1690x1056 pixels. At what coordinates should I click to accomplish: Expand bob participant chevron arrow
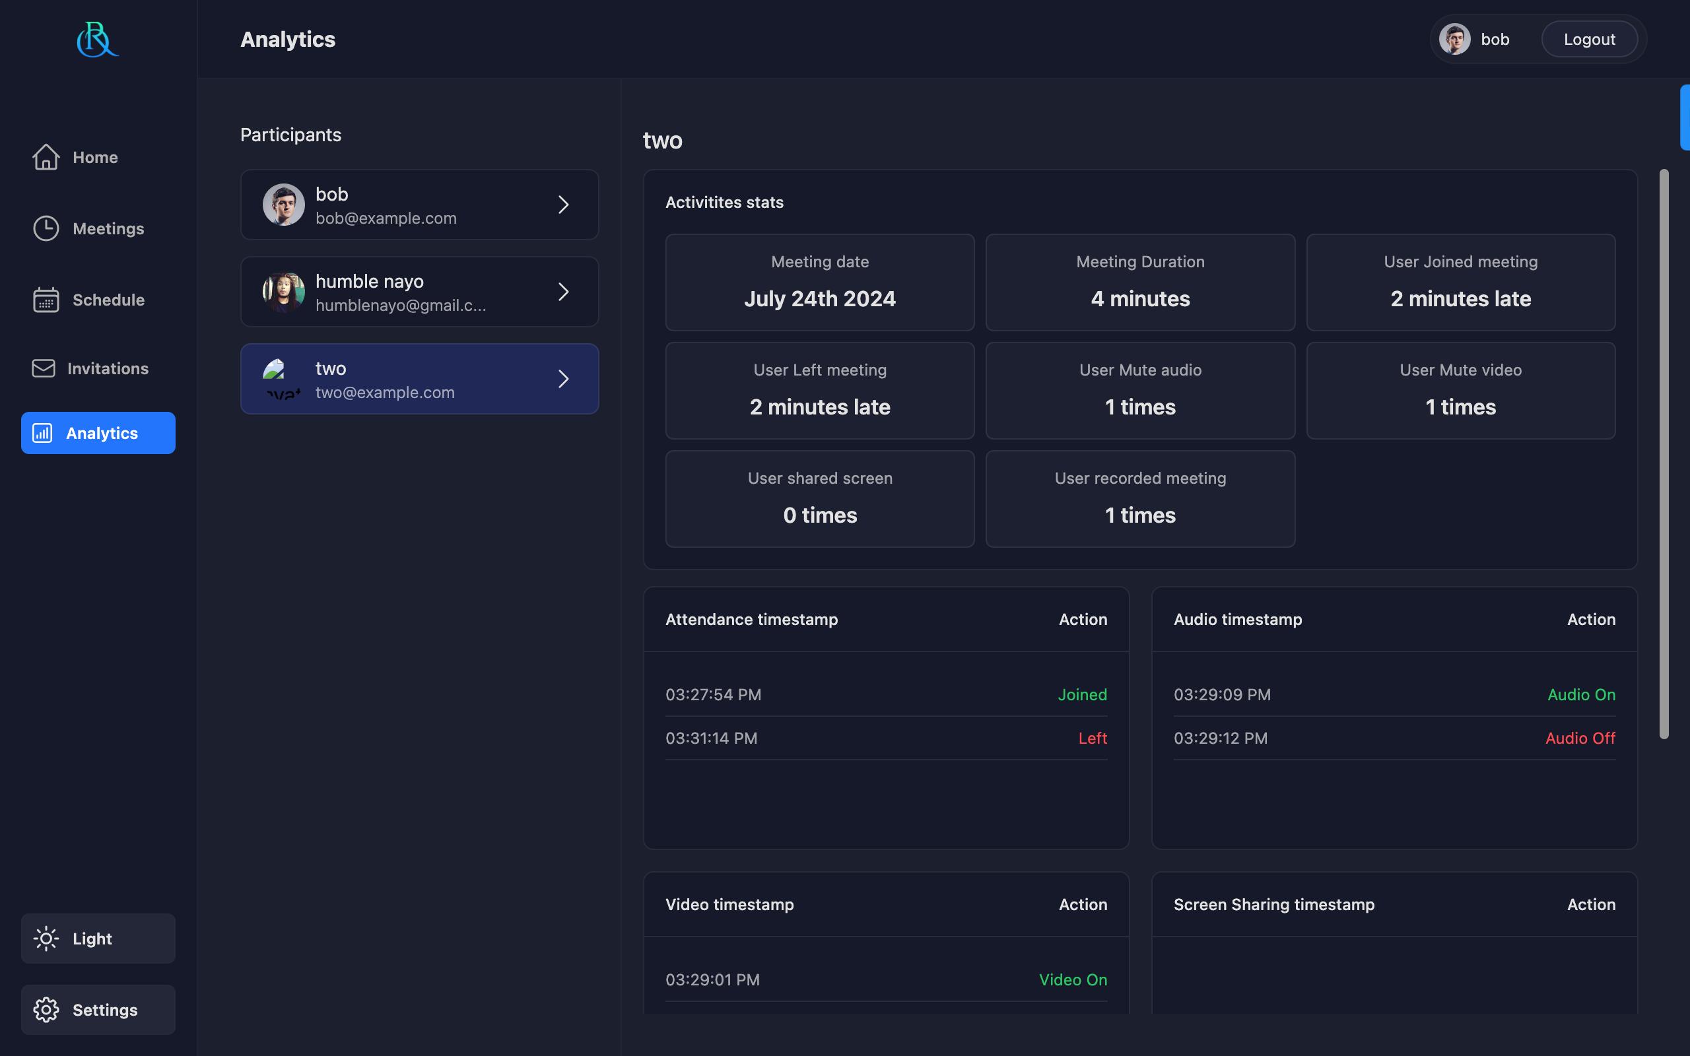pyautogui.click(x=564, y=205)
